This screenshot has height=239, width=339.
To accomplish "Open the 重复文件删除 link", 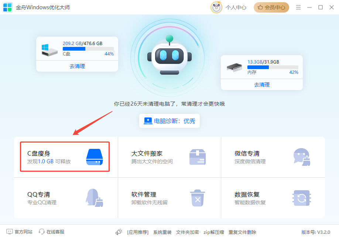I will [x=242, y=232].
